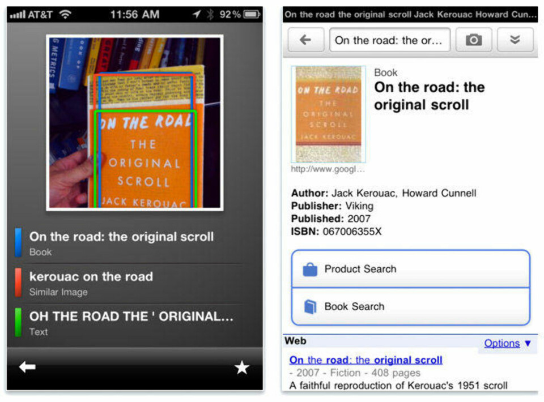Tap the green Text result color marker
This screenshot has width=544, height=402.
(18, 322)
